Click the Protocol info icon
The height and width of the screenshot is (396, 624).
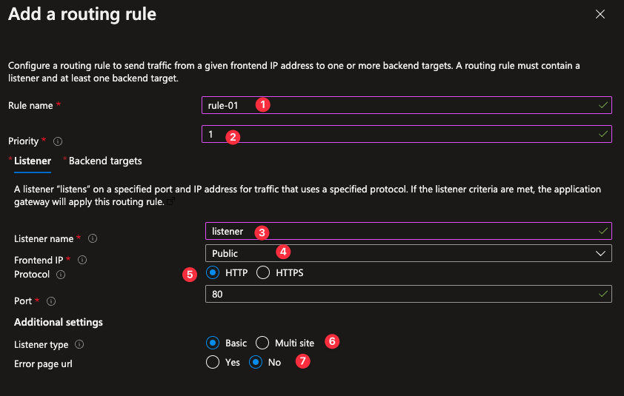tap(61, 275)
